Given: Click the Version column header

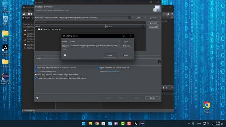Looking at the screenshot, I should coord(124,26).
